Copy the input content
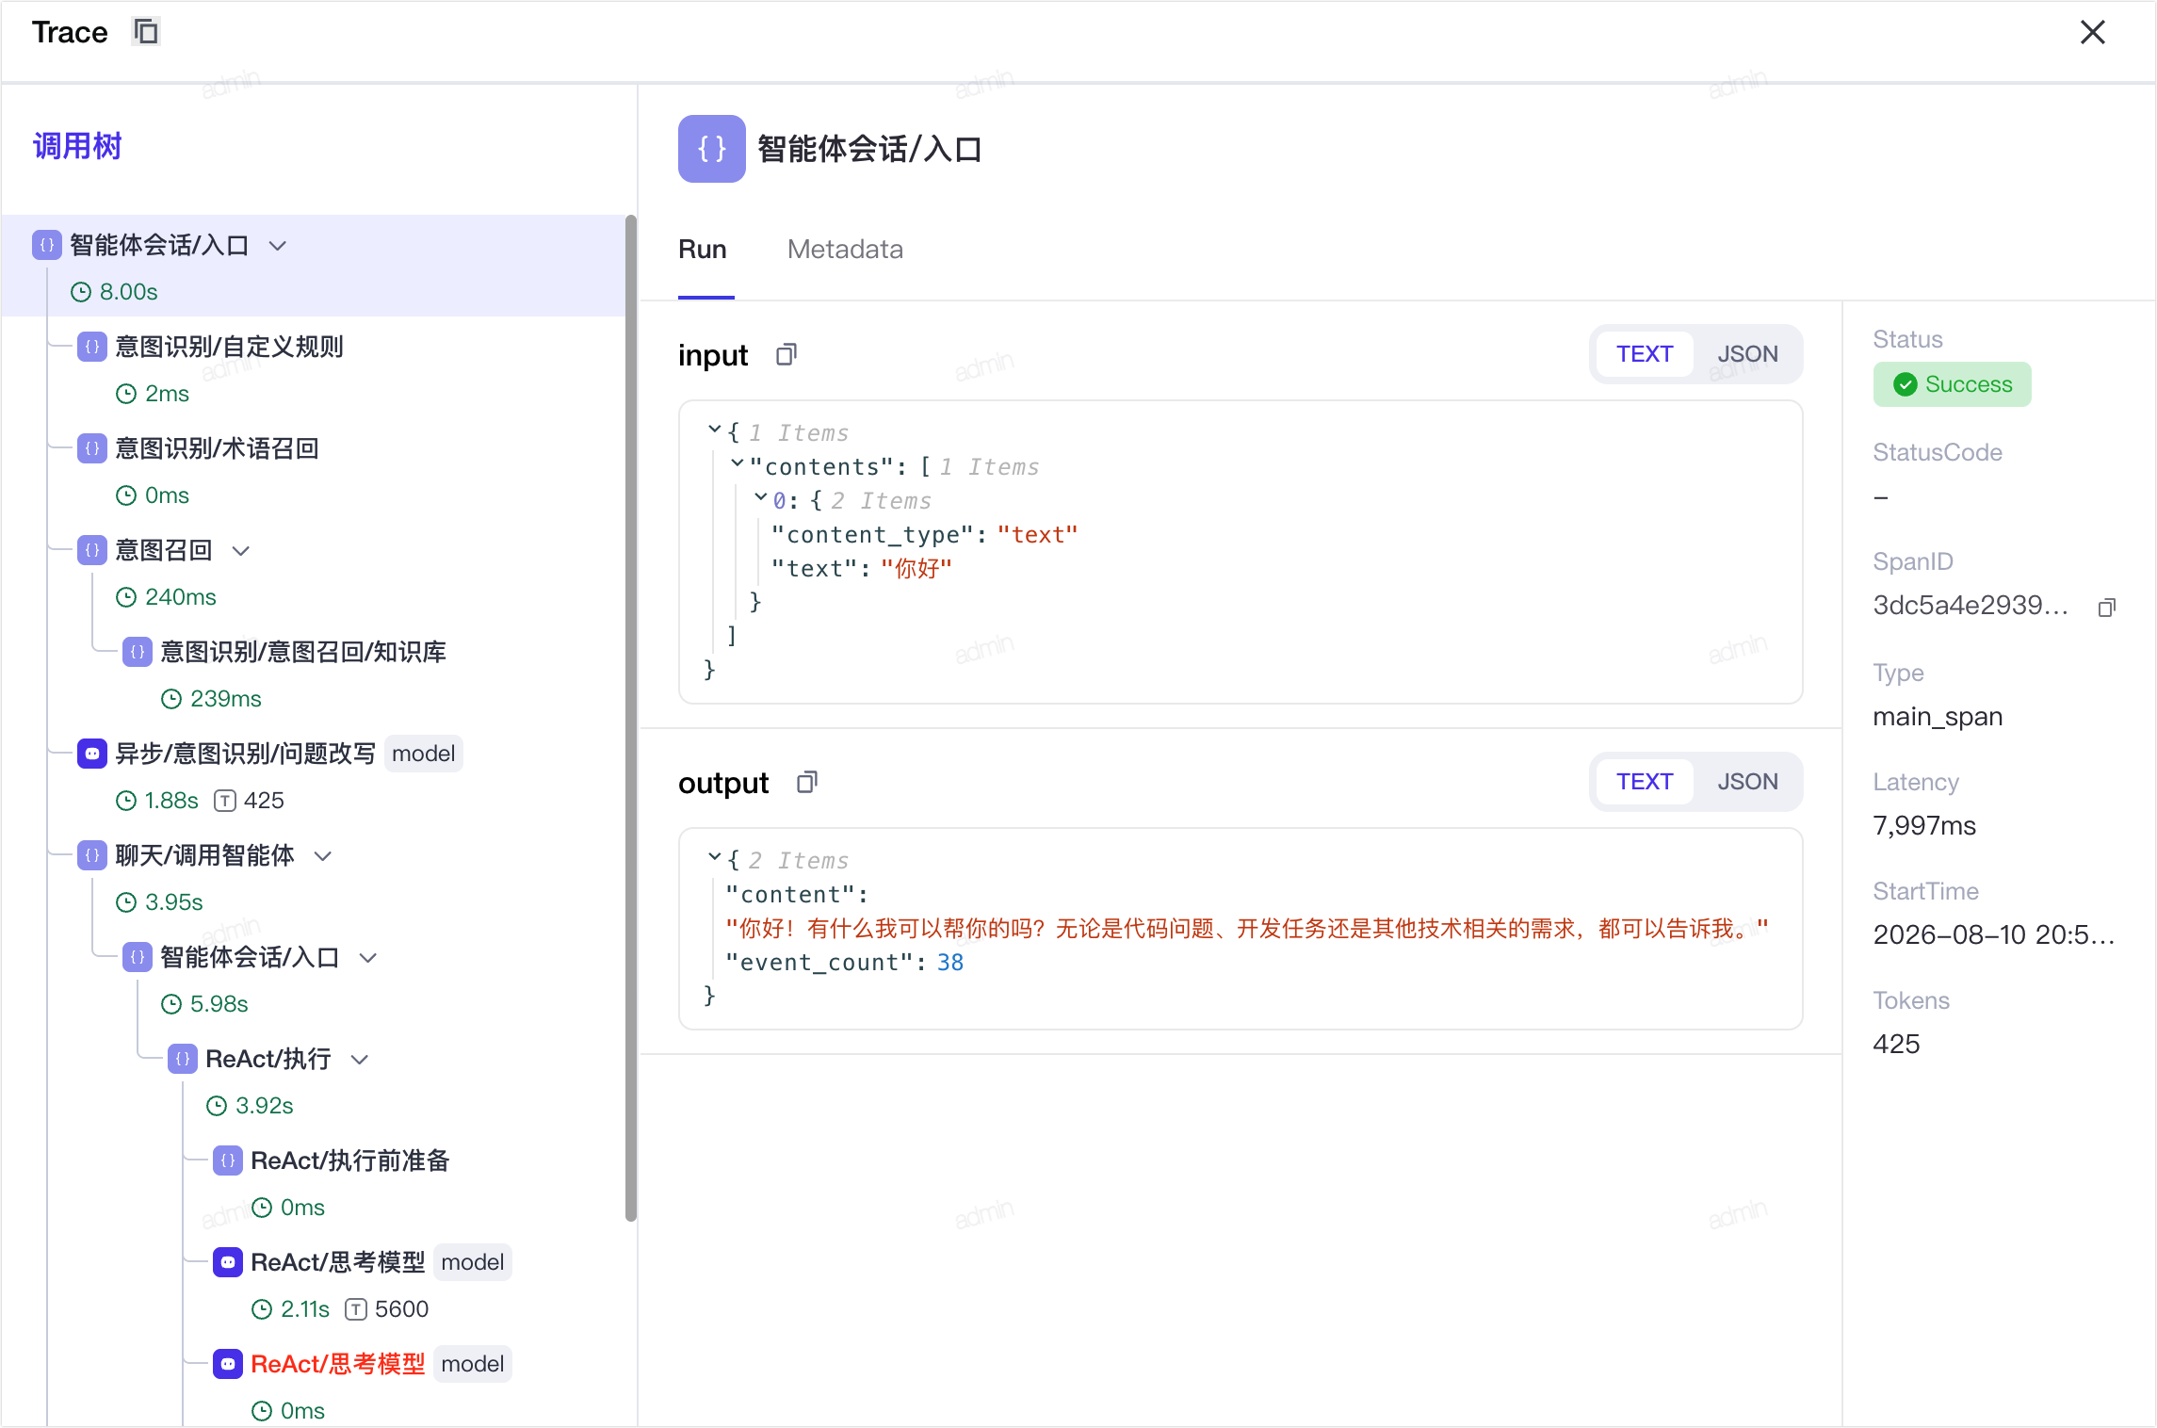The height and width of the screenshot is (1428, 2157). point(787,355)
